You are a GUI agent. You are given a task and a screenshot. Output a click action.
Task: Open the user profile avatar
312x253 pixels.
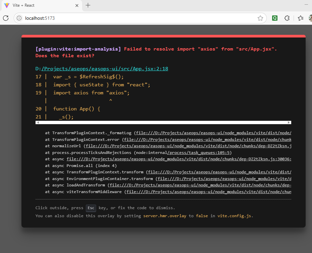pyautogui.click(x=310, y=18)
